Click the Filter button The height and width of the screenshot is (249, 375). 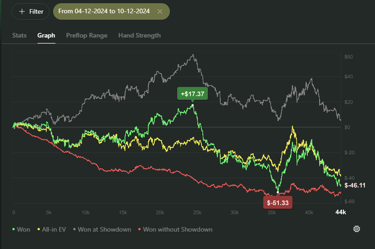31,11
